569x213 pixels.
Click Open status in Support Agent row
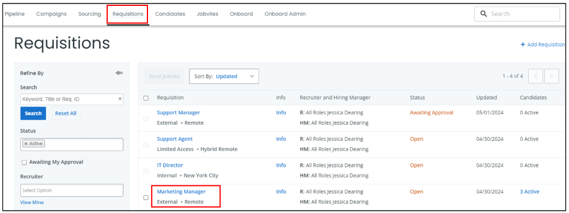416,139
